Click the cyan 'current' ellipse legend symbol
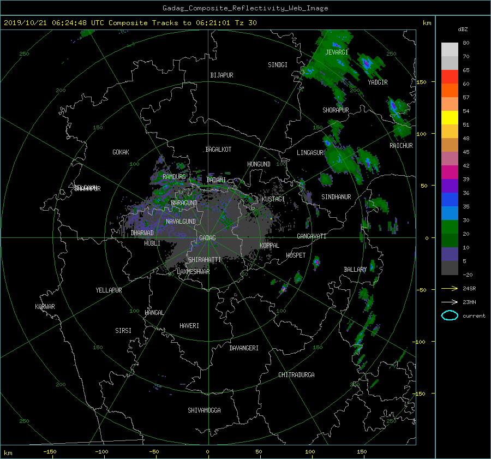The height and width of the screenshot is (459, 491). 450,315
